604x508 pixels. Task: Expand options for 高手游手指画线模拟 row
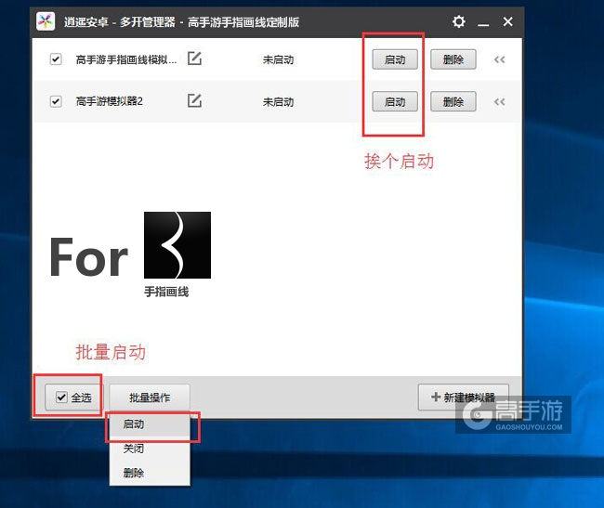point(499,59)
